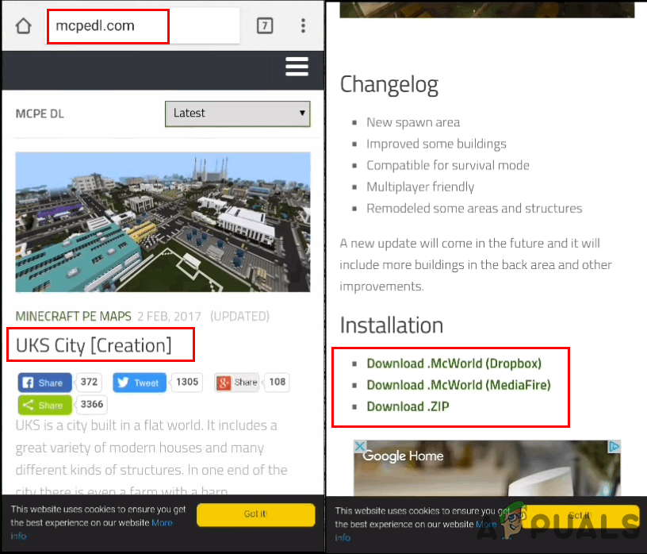Open the Minecraft PE Maps category link

(x=74, y=316)
